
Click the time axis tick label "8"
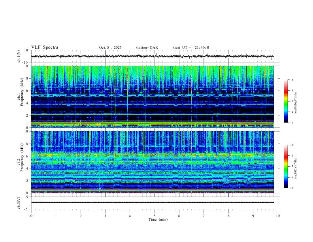coord(228,216)
